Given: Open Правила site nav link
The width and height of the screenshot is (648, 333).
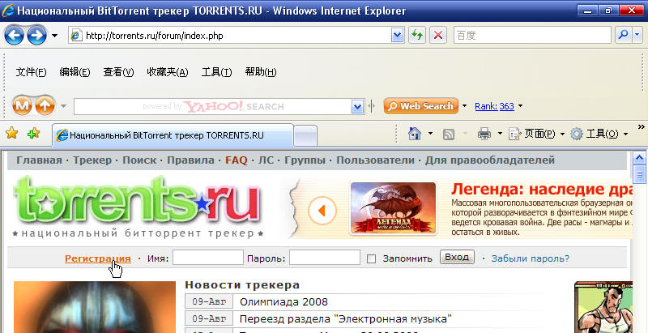Looking at the screenshot, I should tap(191, 160).
